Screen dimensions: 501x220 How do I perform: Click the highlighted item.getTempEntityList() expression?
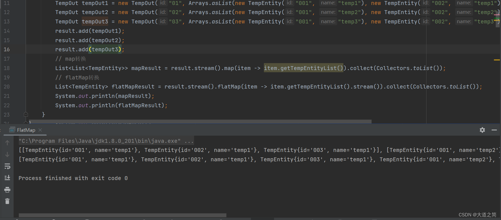[303, 68]
